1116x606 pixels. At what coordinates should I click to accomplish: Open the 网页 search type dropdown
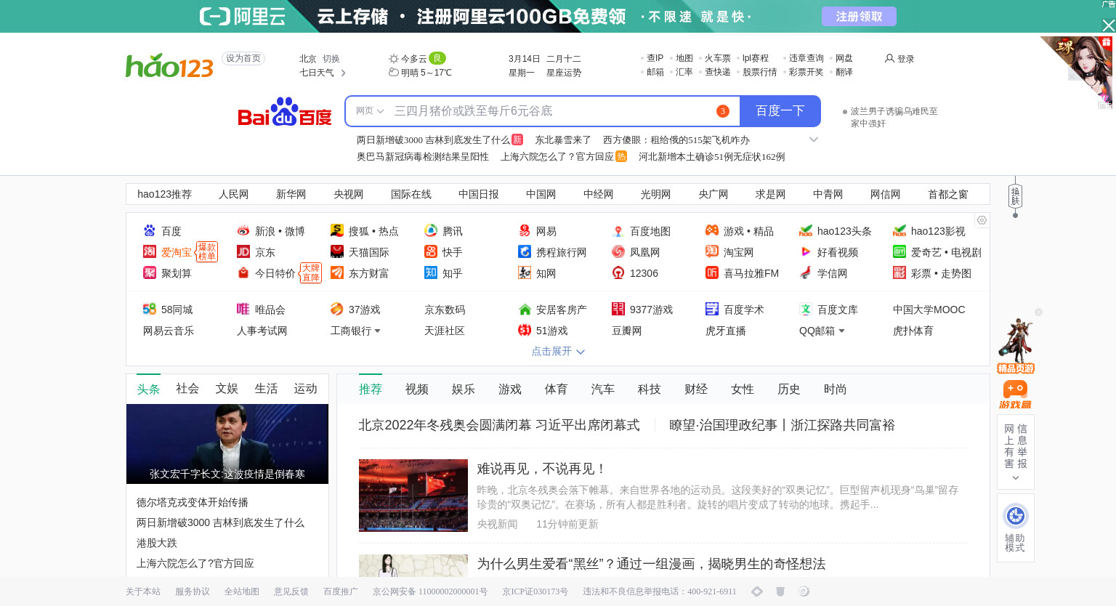coord(370,111)
